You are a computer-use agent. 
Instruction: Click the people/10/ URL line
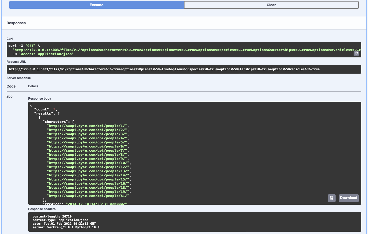[x=89, y=163]
